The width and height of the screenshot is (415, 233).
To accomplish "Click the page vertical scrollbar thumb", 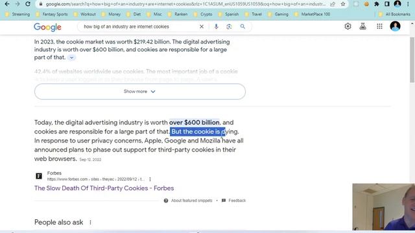I will 412,60.
